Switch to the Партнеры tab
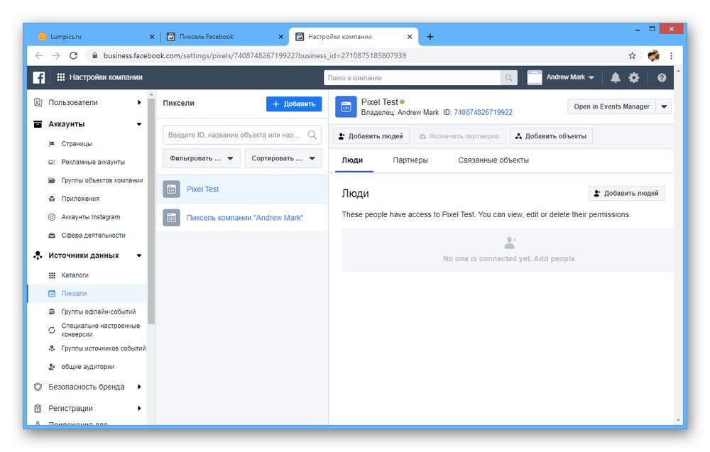 (x=410, y=160)
